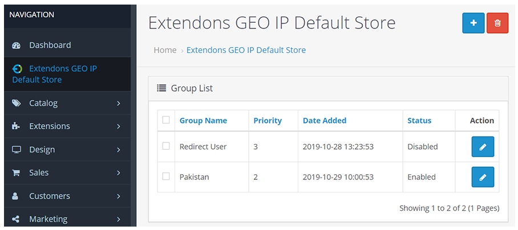Screen dimensions: 518x230
Task: Click pencil edit icon for Redirect User
Action: (483, 147)
